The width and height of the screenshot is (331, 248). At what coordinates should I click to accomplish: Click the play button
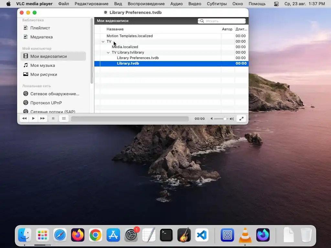(33, 119)
